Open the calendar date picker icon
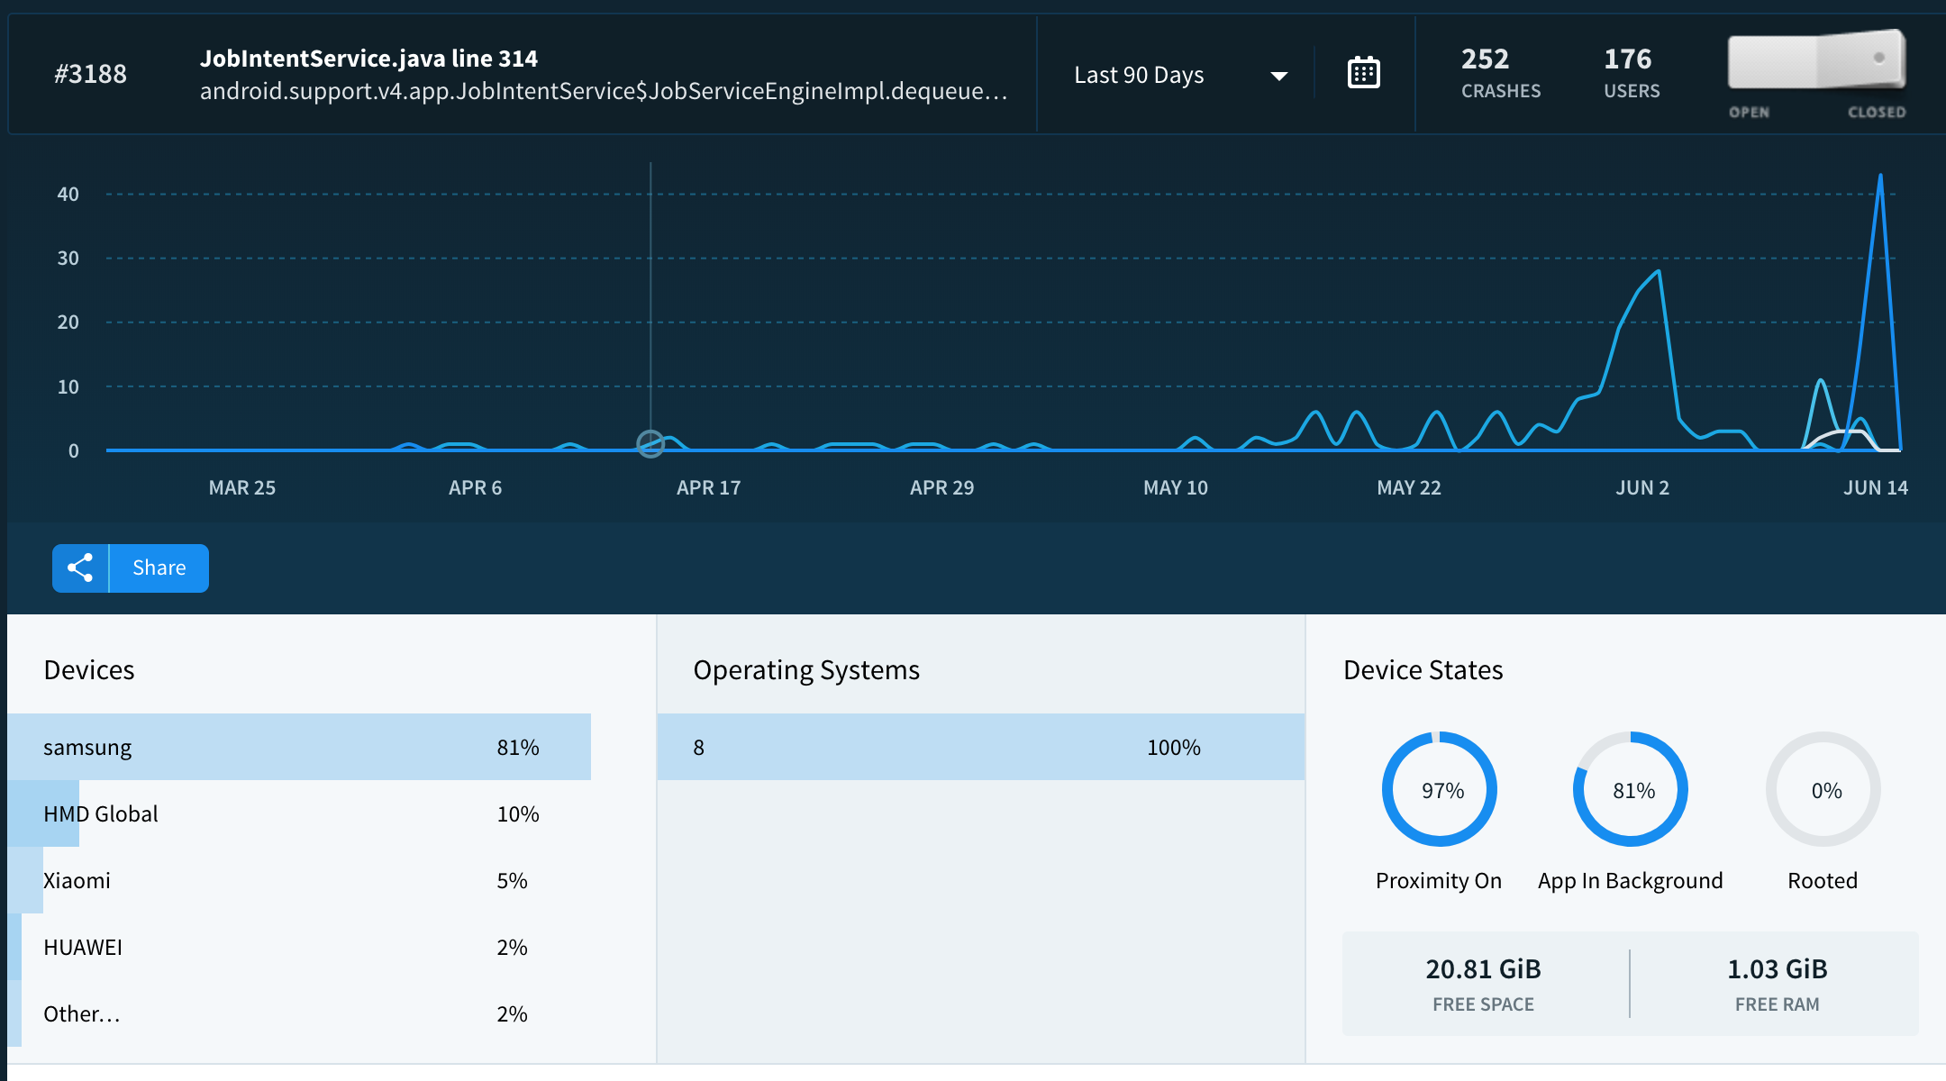 1363,73
